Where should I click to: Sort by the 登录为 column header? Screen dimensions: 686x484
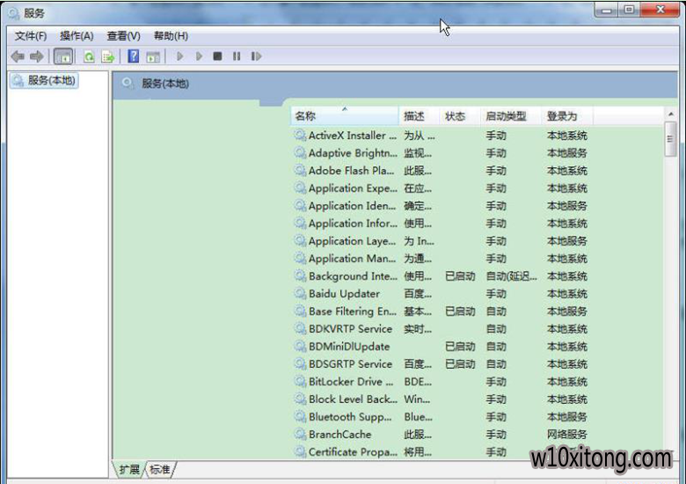pos(567,116)
